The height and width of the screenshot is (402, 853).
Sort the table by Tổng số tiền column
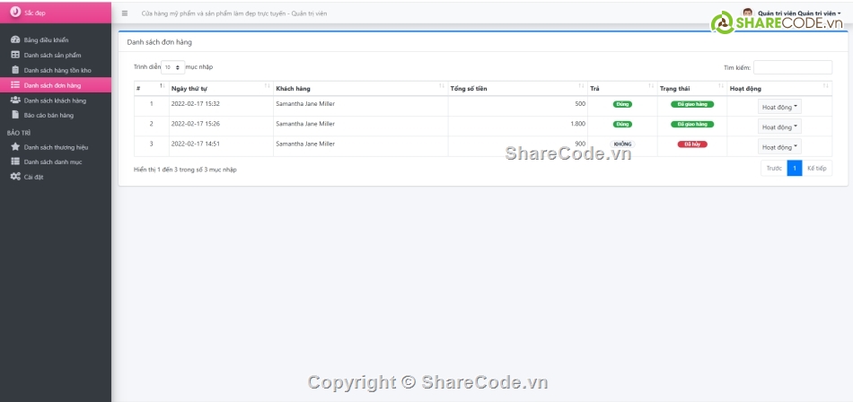tap(516, 89)
